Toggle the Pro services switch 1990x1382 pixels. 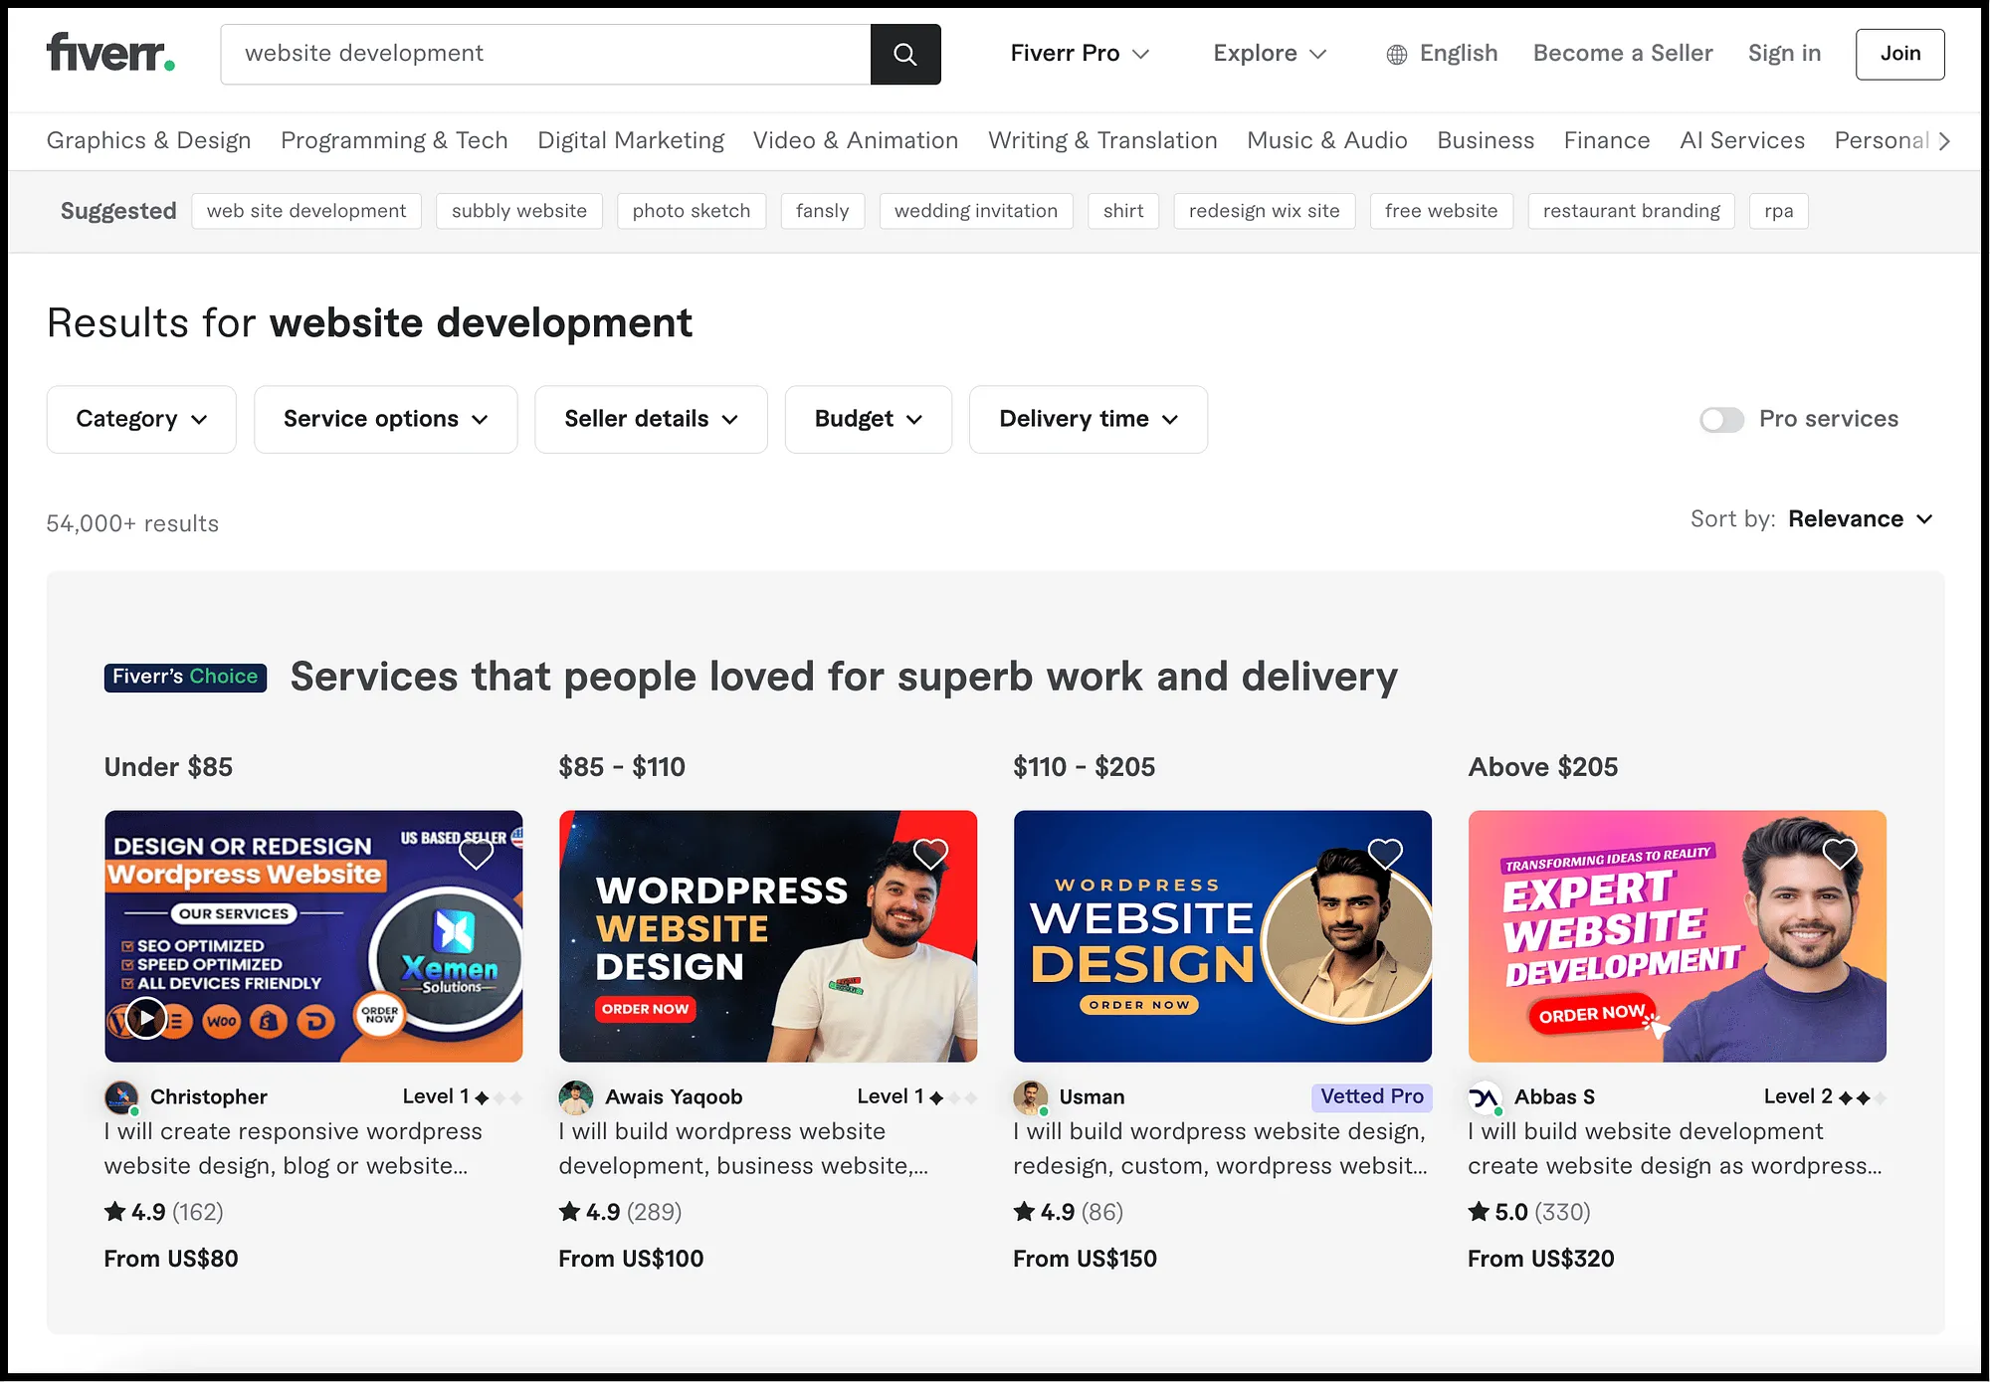click(x=1721, y=420)
